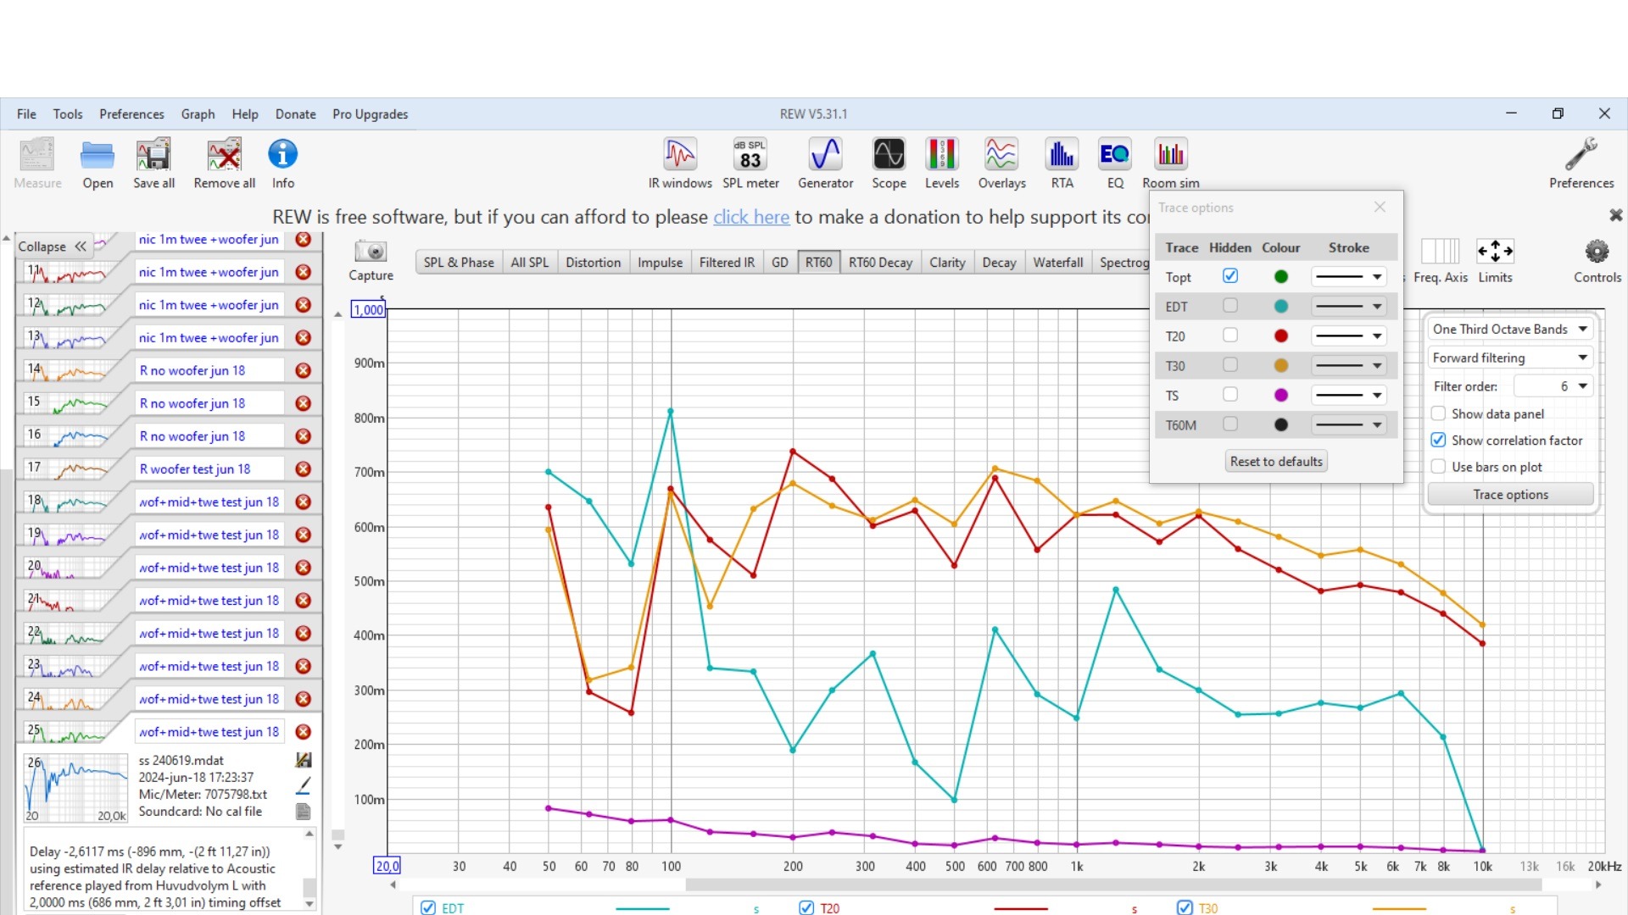The height and width of the screenshot is (915, 1628).
Task: Open the Forward filtering dropdown
Action: [1510, 358]
